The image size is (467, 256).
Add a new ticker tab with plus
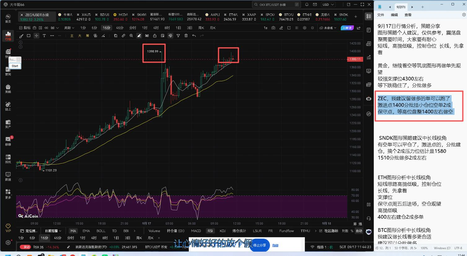click(x=356, y=17)
